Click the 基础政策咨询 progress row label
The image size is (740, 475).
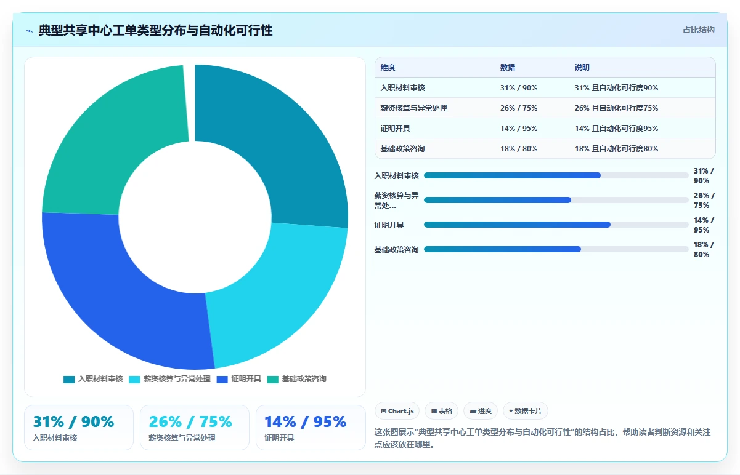[x=397, y=249]
